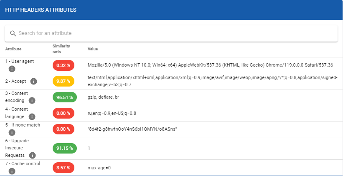
Task: Click the search magnifier icon
Action: pos(13,33)
